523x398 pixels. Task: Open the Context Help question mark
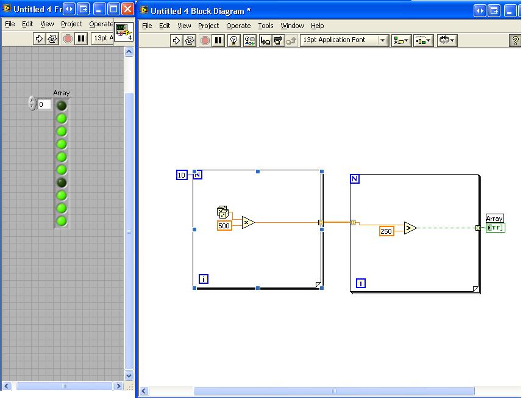pyautogui.click(x=515, y=40)
